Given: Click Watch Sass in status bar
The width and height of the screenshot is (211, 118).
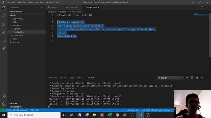Looking at the screenshot, I should (133, 110).
